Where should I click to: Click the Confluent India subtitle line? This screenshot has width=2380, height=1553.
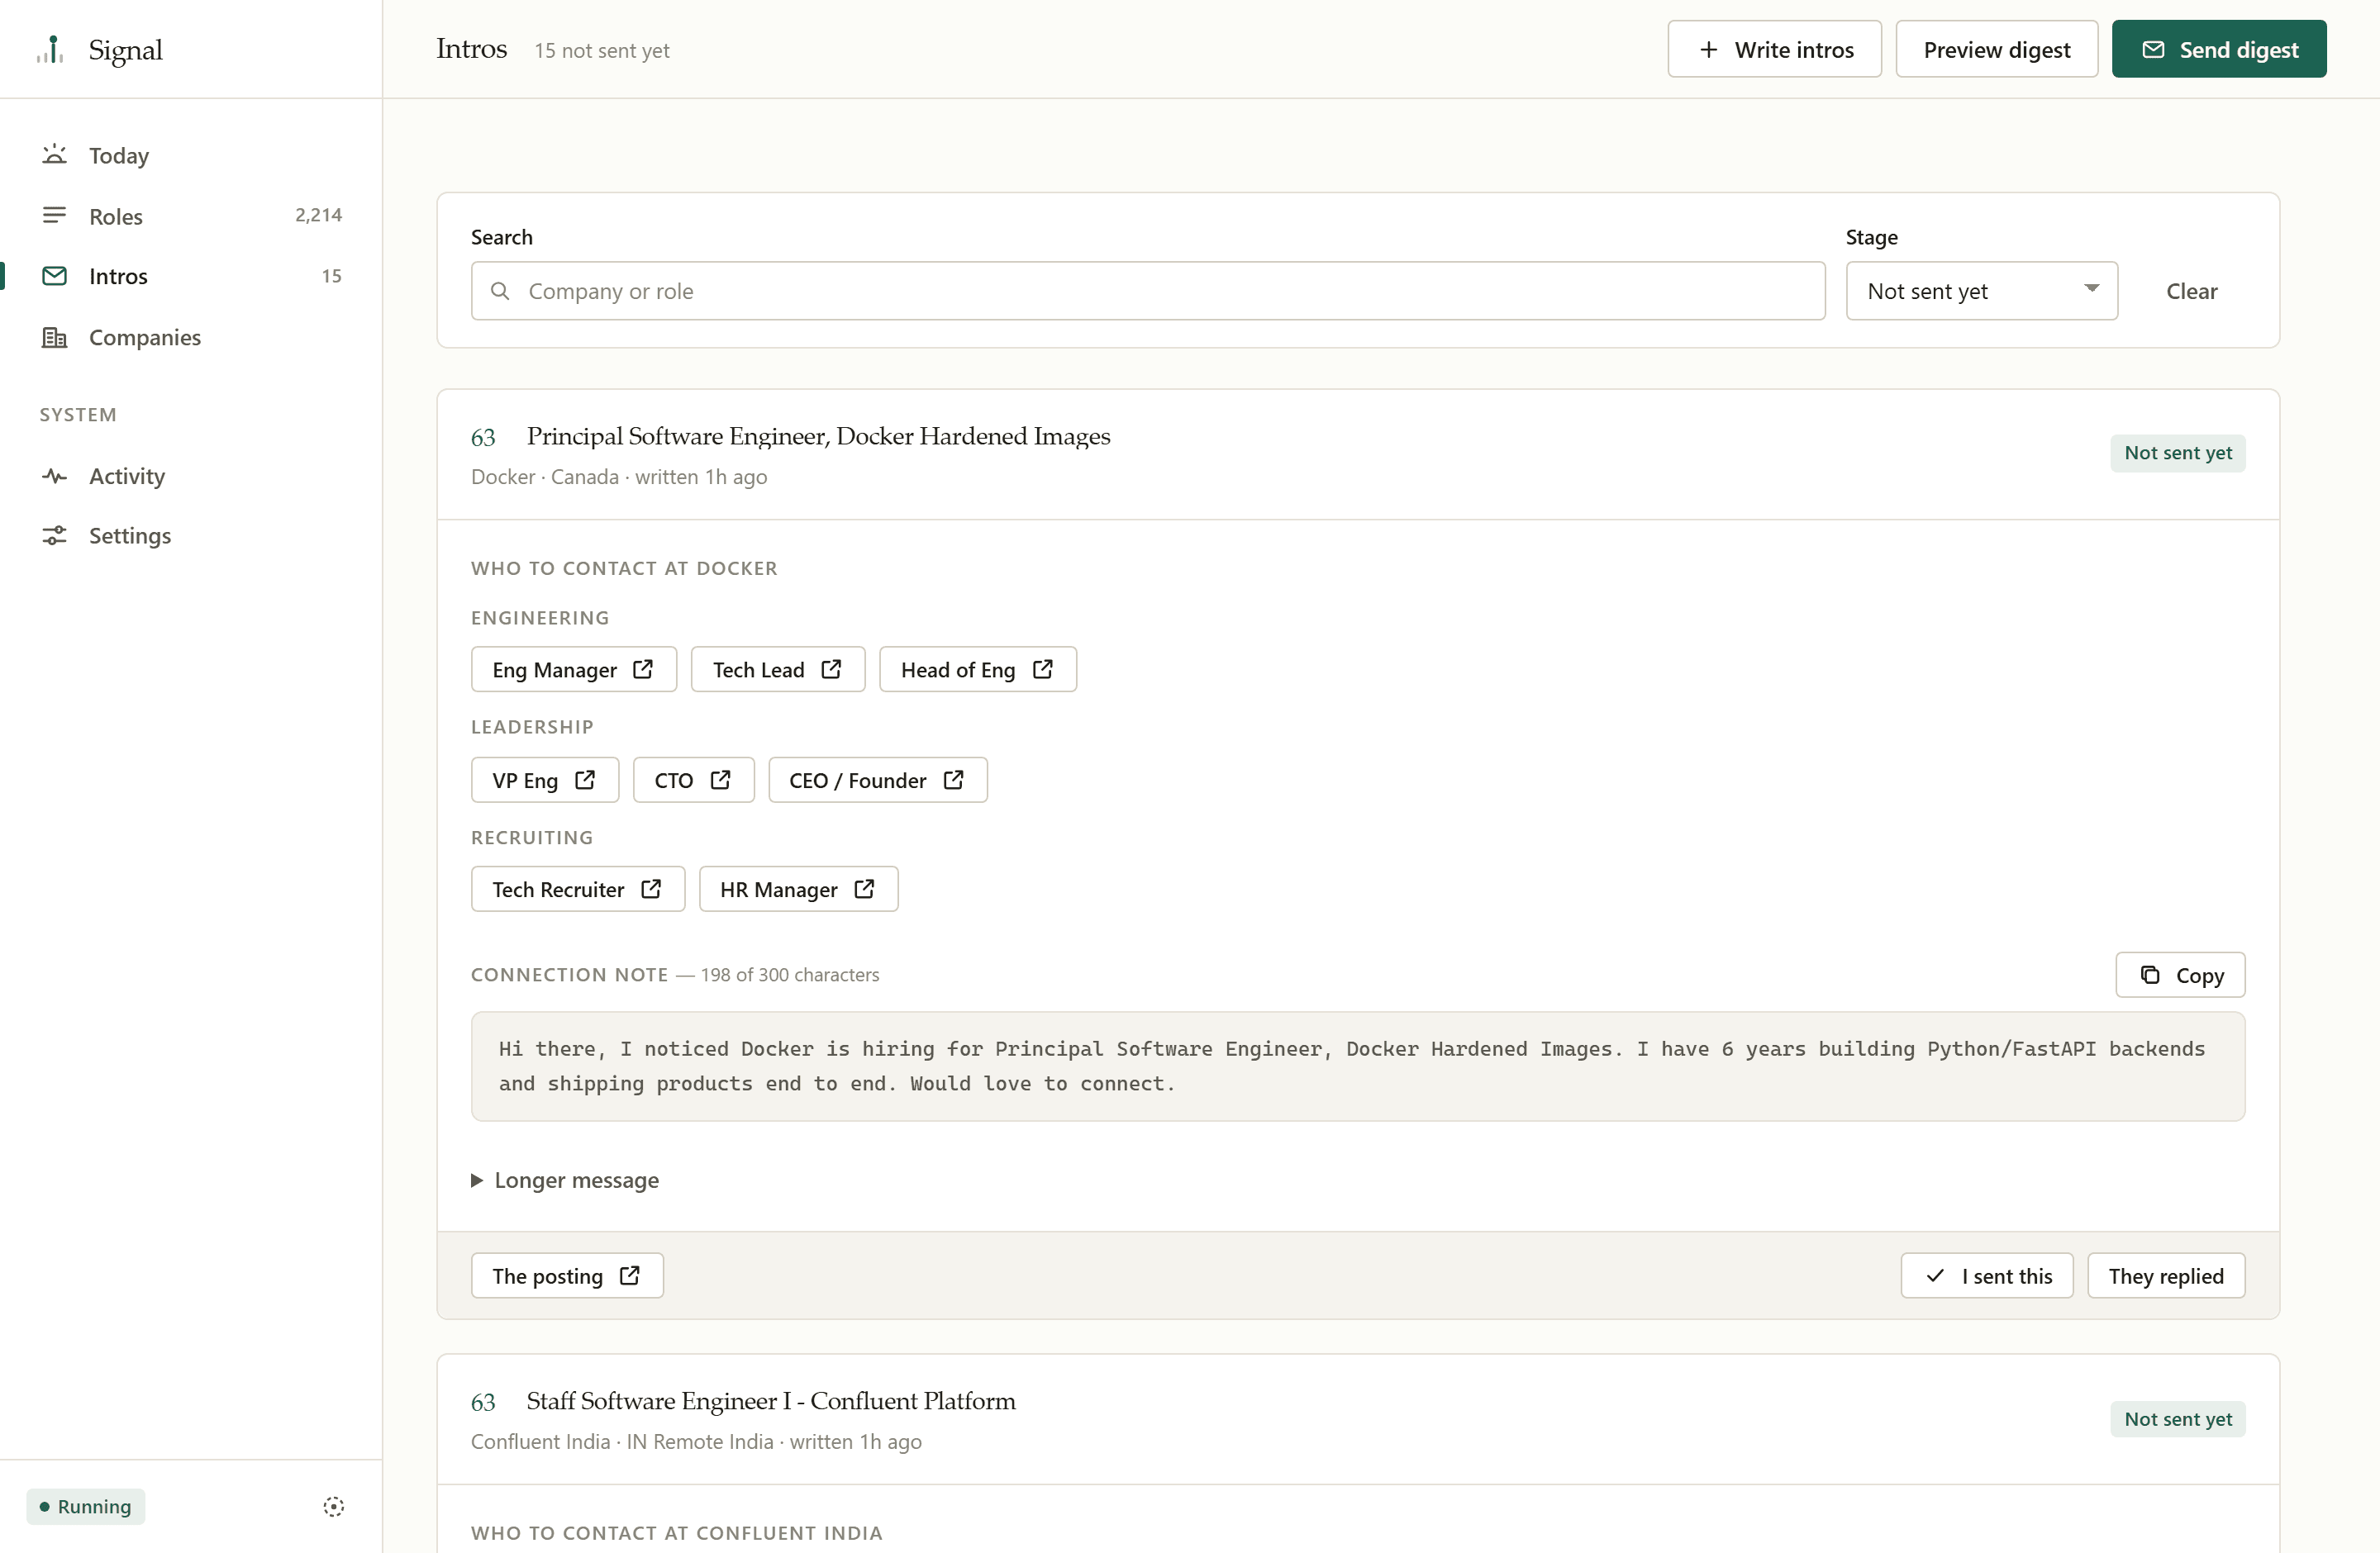[696, 1441]
